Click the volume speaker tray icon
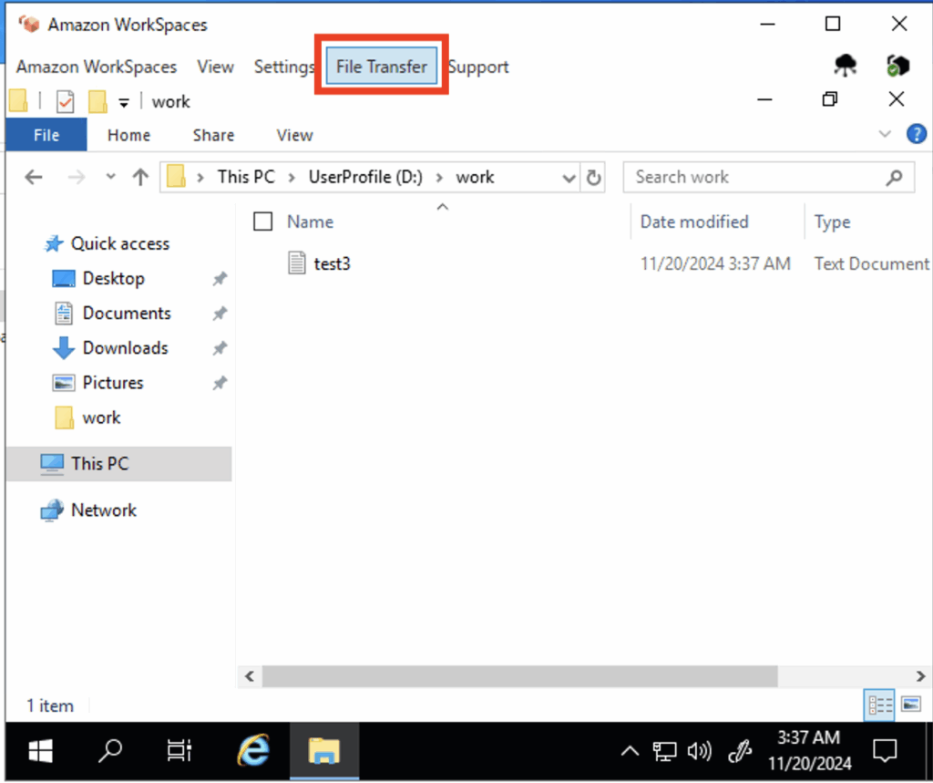The image size is (933, 783). [699, 751]
